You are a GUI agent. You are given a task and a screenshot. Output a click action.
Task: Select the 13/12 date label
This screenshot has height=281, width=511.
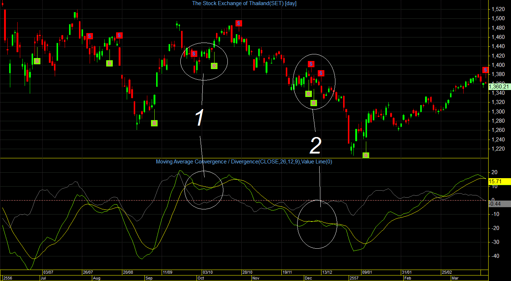pyautogui.click(x=327, y=273)
